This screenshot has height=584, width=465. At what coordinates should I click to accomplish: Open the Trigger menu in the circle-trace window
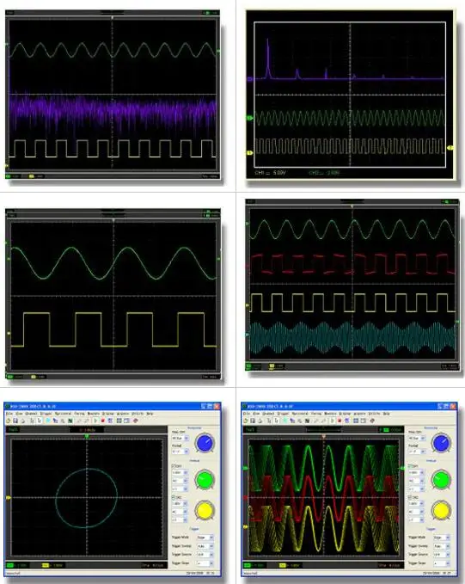(46, 414)
